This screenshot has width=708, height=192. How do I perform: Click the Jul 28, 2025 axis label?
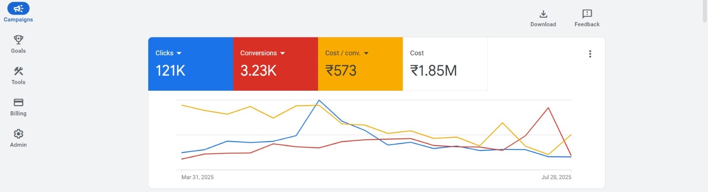pos(556,177)
